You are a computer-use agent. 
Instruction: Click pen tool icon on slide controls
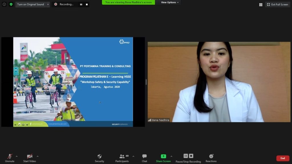[19, 125]
